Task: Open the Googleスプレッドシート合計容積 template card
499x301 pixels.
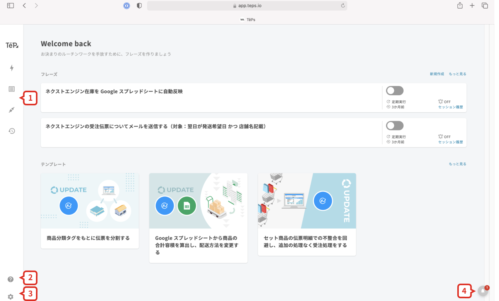Action: point(198,218)
